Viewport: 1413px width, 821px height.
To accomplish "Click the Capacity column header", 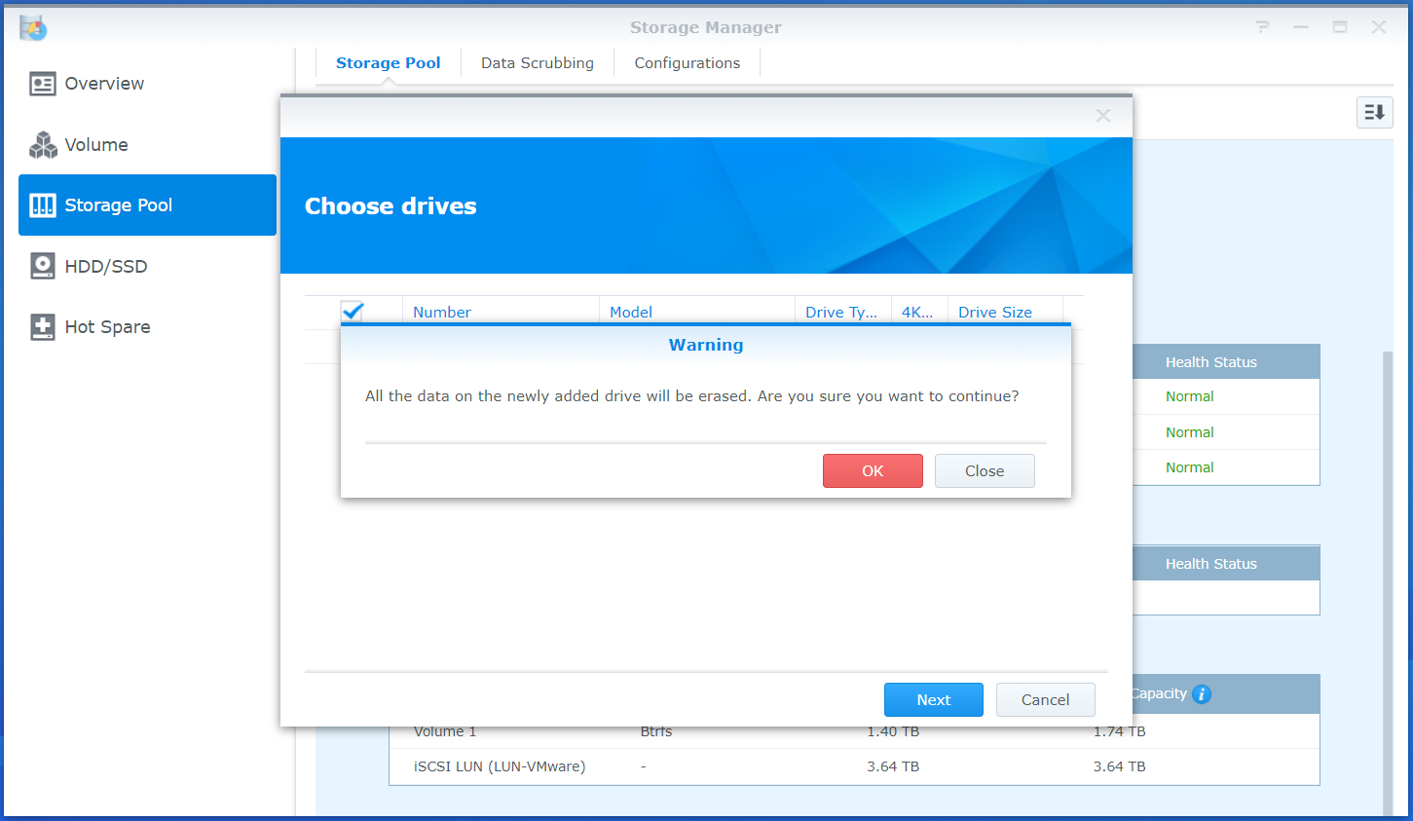I will point(1159,694).
